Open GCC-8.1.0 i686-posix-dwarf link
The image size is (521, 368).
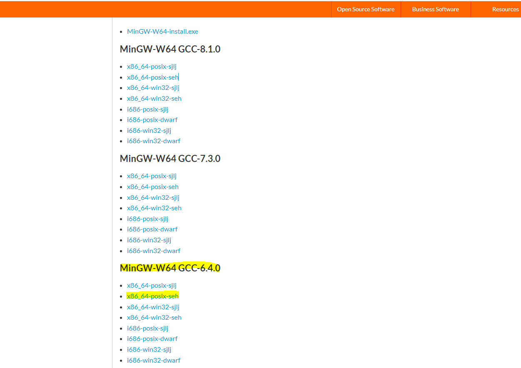coord(152,120)
